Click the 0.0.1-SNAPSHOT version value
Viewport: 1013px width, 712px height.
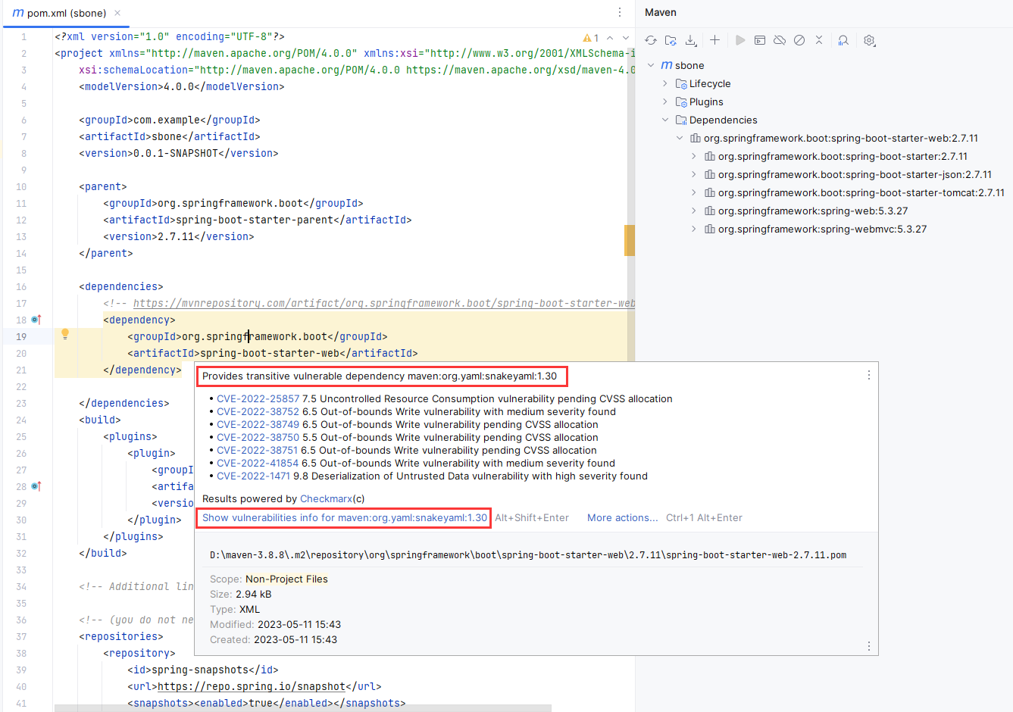point(176,153)
